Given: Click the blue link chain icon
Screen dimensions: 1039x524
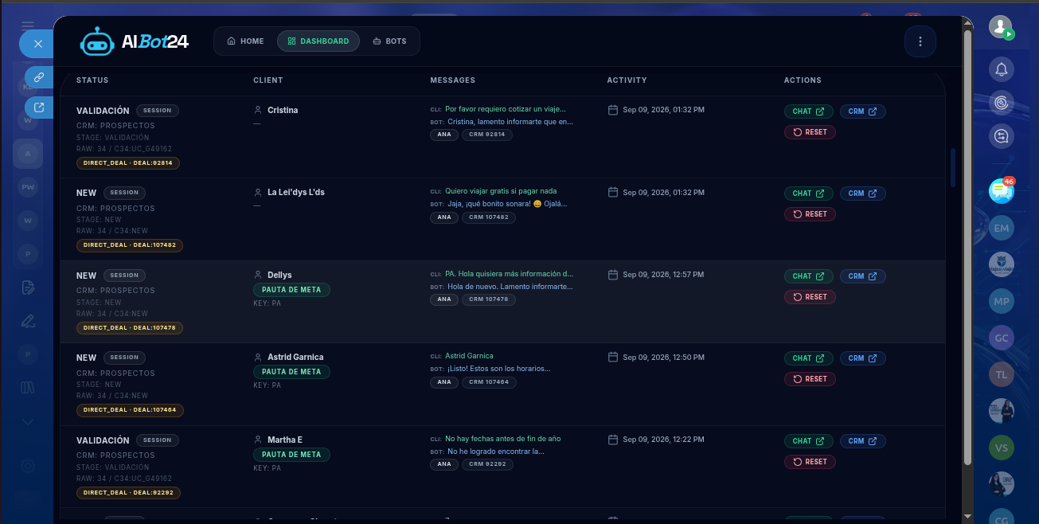Looking at the screenshot, I should pos(39,77).
